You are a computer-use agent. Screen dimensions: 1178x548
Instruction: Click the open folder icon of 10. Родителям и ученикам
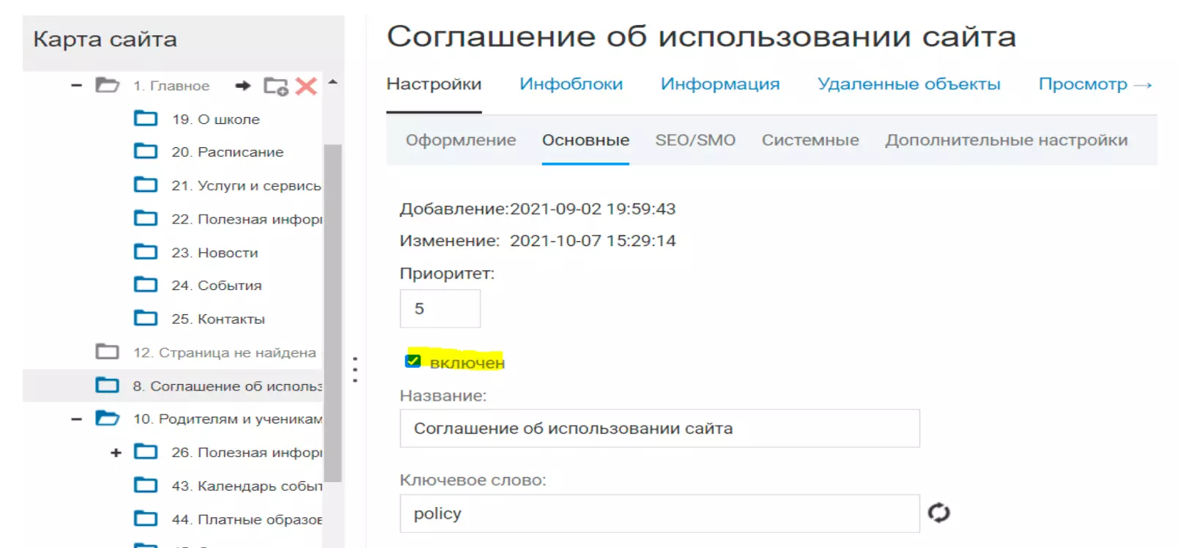click(x=108, y=418)
